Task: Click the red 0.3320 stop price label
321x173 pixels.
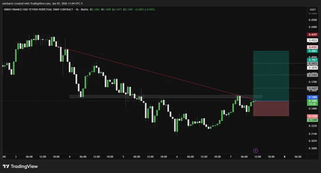Action: (x=313, y=116)
